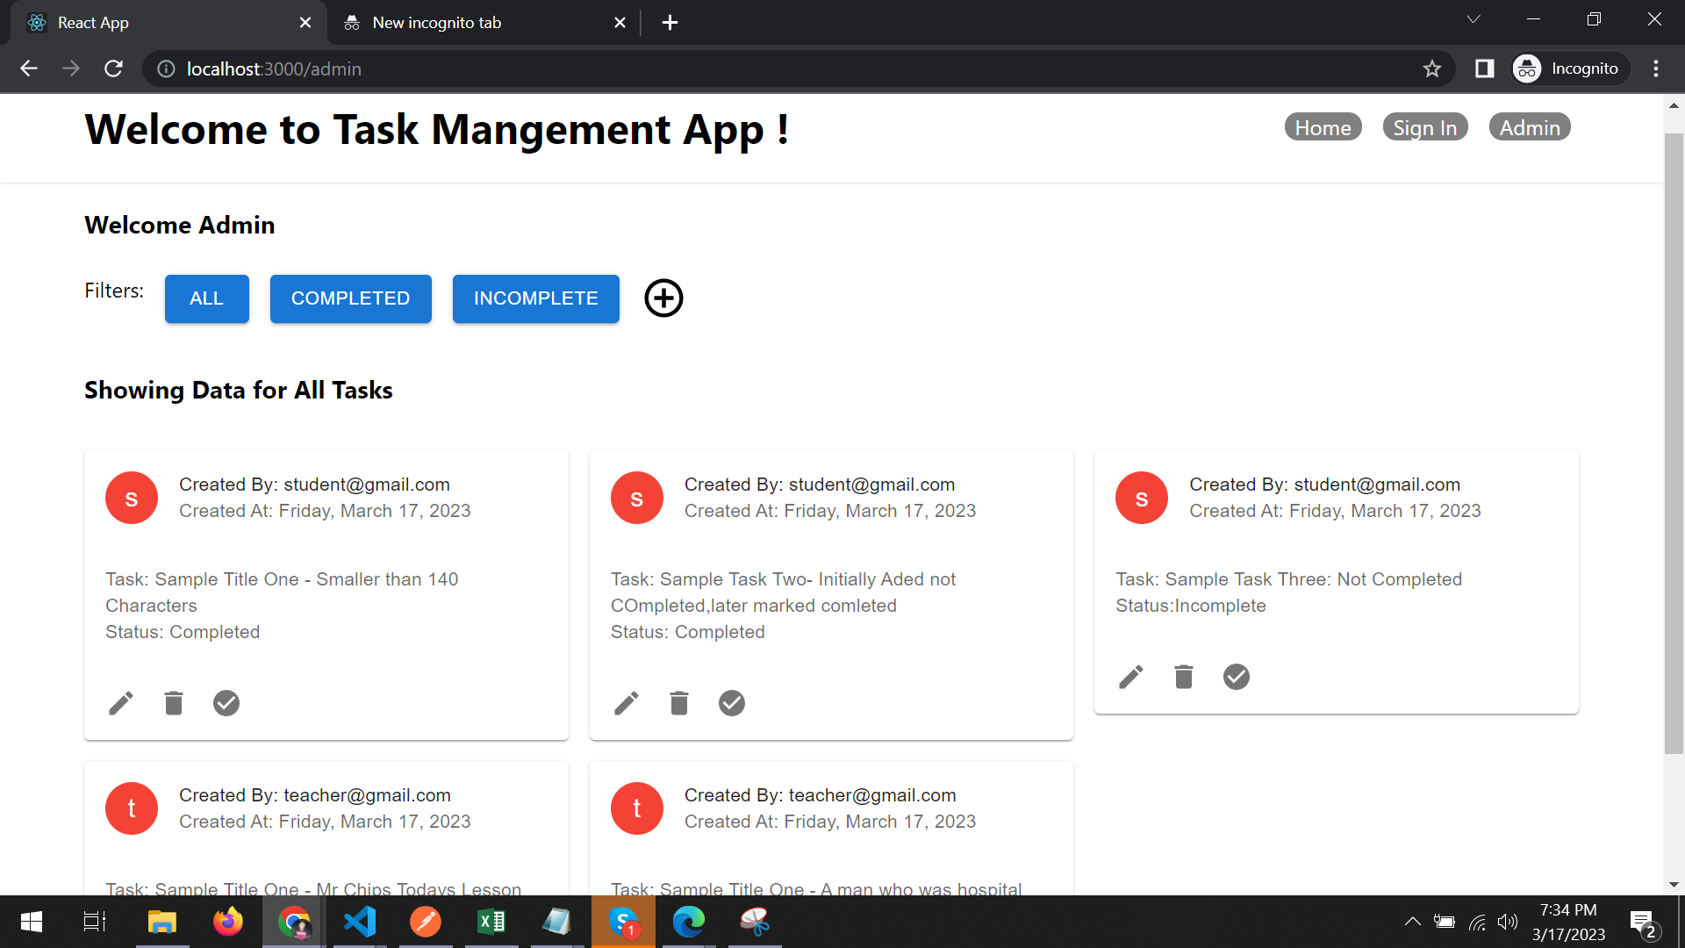
Task: Edit Sample Title One task using pencil icon
Action: tap(121, 702)
